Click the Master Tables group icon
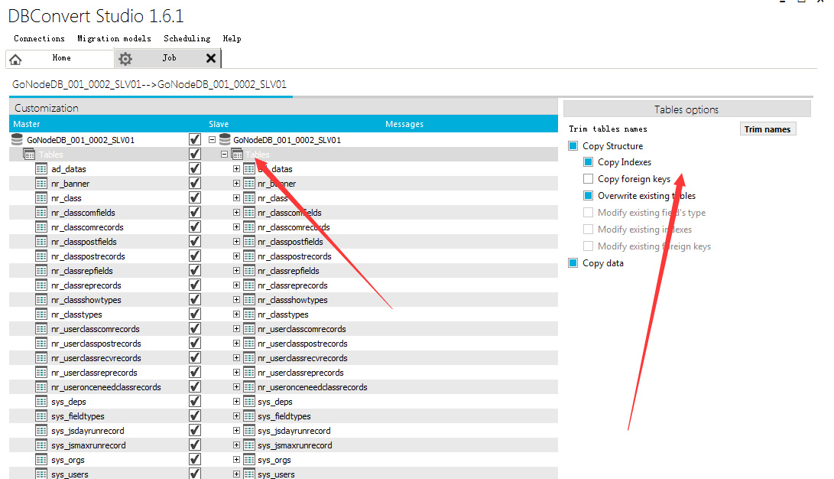834x479 pixels. point(29,155)
